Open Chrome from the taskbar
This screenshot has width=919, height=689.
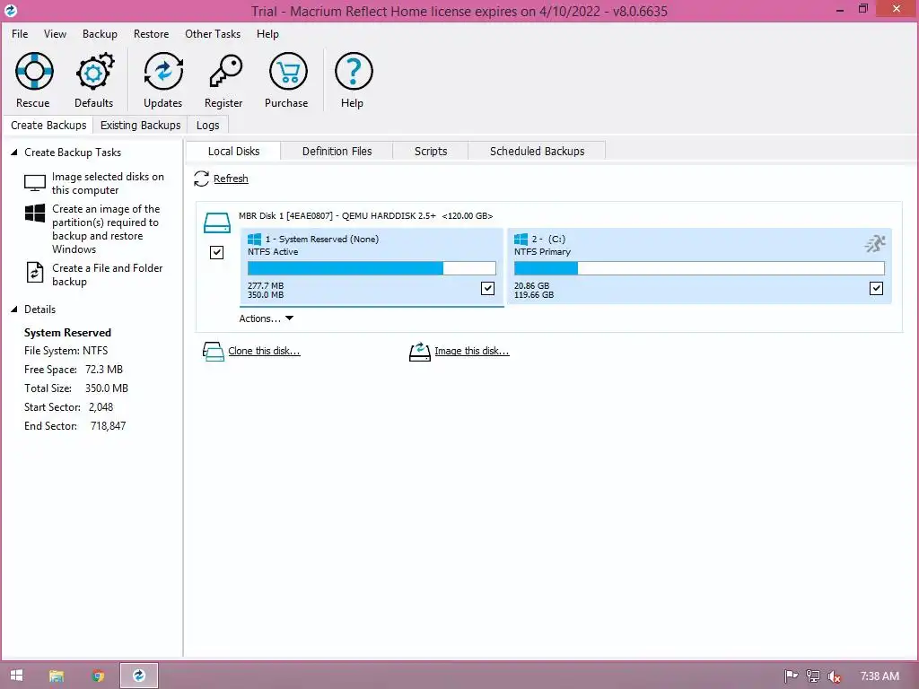pos(98,676)
